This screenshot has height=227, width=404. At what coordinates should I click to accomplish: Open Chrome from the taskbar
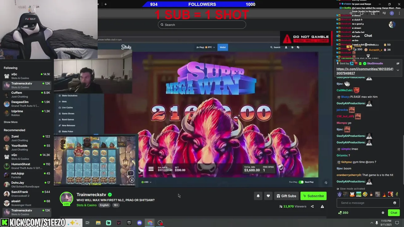(x=150, y=223)
